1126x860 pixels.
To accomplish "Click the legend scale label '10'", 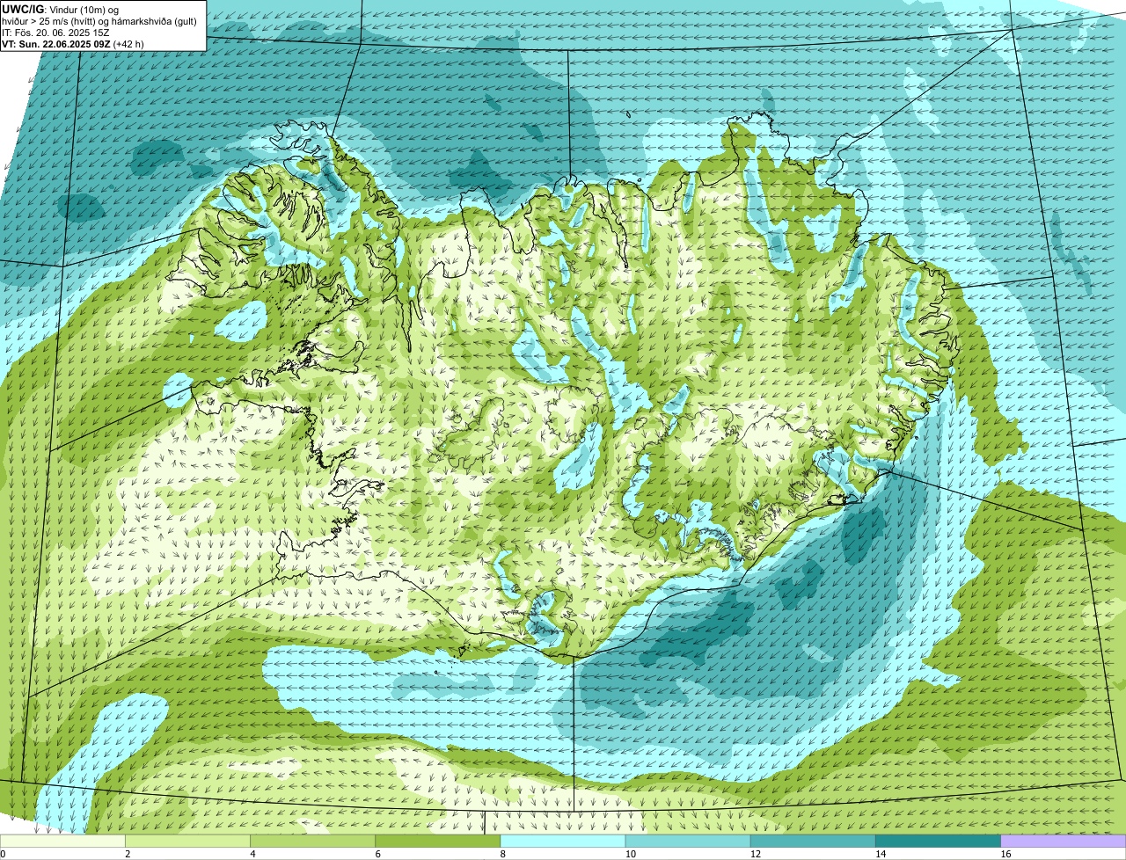I will (x=630, y=854).
